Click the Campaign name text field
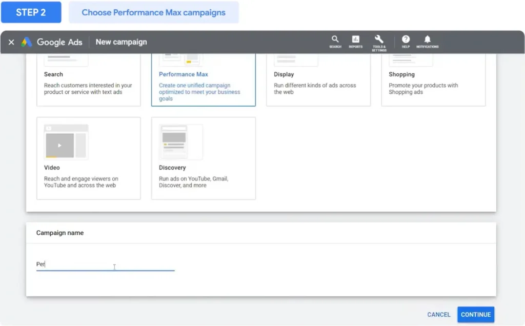525x326 pixels. tap(105, 264)
